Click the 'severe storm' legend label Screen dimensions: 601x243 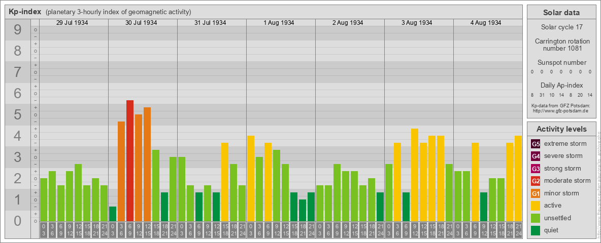(x=563, y=156)
